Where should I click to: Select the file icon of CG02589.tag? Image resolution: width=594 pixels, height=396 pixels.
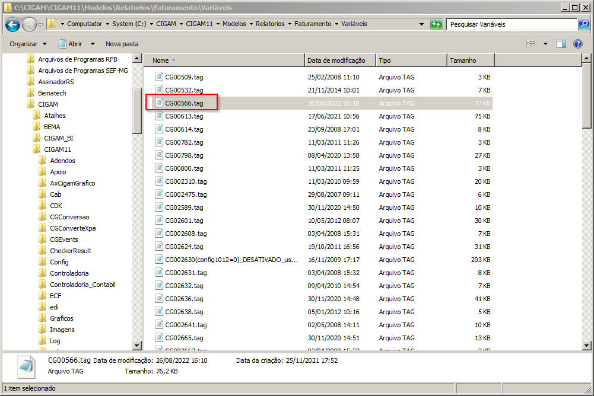(x=159, y=207)
